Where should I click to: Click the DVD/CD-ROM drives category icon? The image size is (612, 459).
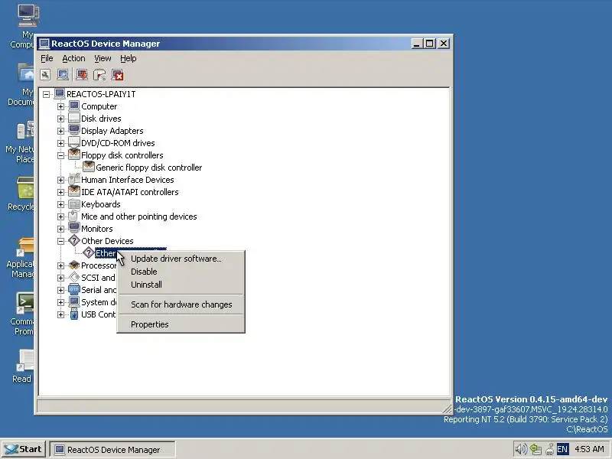tap(74, 143)
